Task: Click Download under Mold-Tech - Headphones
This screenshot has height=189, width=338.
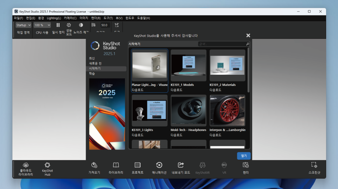Action: click(176, 135)
